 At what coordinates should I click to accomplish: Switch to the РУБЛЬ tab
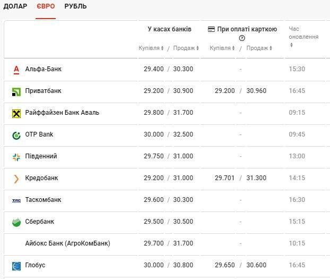75,6
